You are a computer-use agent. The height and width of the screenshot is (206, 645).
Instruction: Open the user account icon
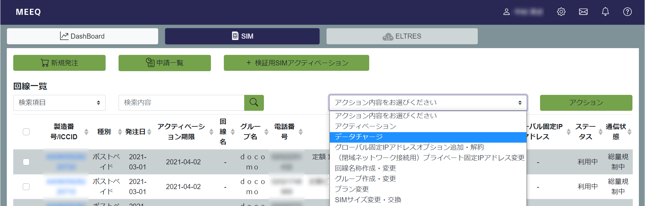(x=506, y=12)
